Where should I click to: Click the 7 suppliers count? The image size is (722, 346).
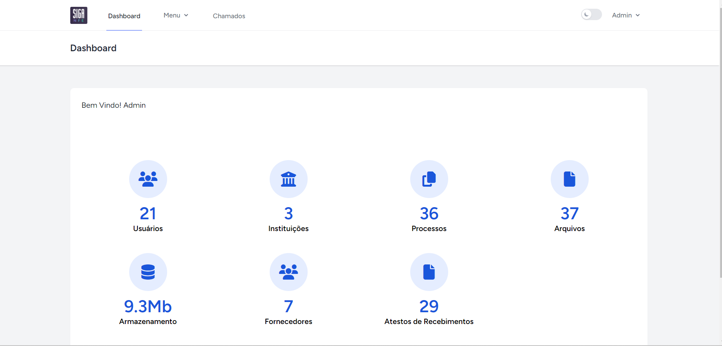pyautogui.click(x=289, y=307)
